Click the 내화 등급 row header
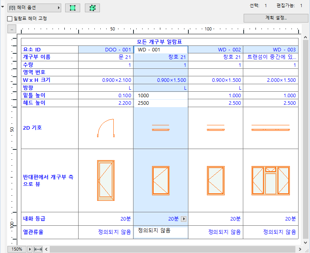 pos(50,219)
